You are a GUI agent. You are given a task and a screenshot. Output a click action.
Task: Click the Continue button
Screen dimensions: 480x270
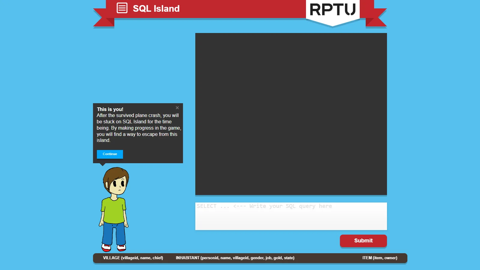(110, 154)
